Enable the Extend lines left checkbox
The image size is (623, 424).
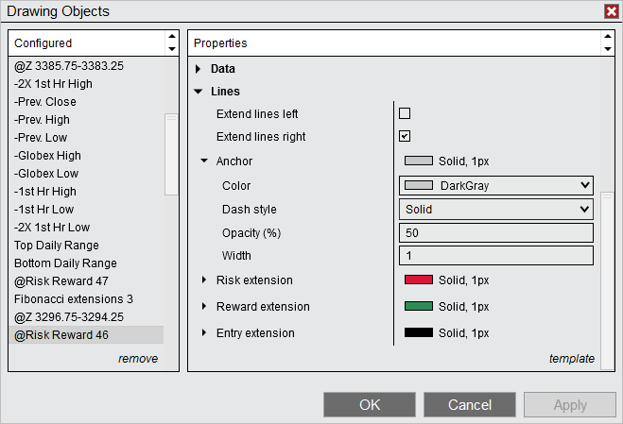coord(405,113)
